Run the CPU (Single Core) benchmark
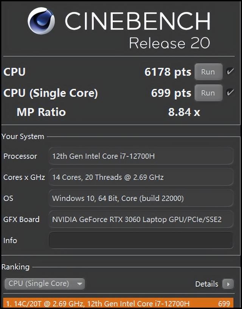This screenshot has height=309, width=242. [x=208, y=93]
